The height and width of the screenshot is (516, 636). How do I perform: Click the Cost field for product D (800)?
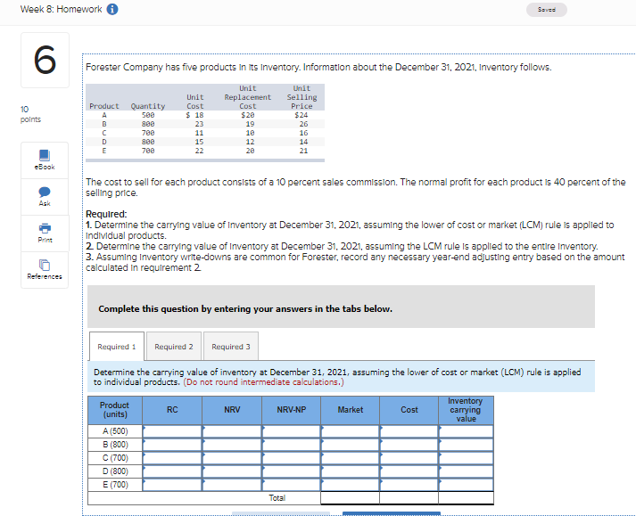(409, 471)
